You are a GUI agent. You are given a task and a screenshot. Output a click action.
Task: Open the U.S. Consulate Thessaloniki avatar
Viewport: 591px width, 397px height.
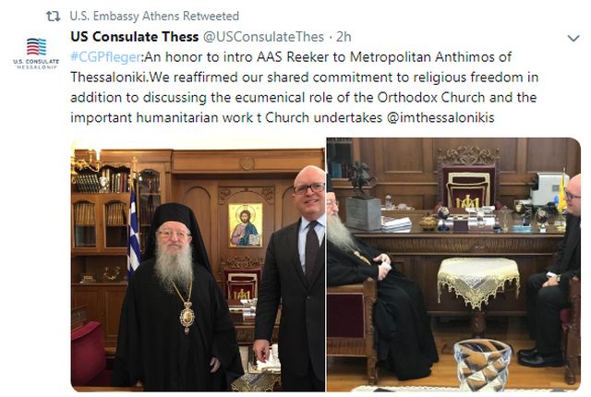pyautogui.click(x=36, y=54)
